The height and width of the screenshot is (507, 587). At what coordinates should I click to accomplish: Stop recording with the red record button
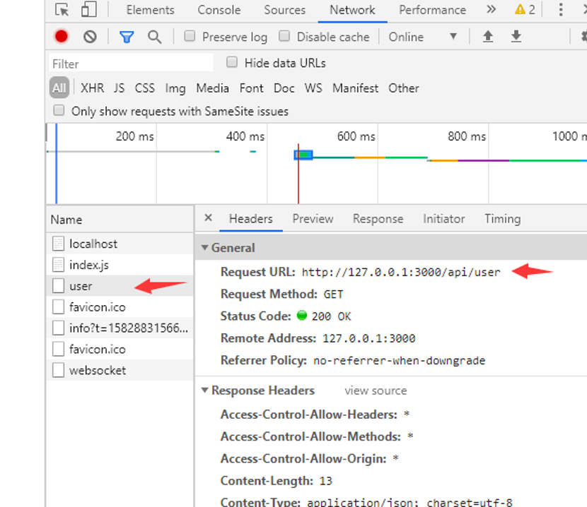[x=62, y=37]
